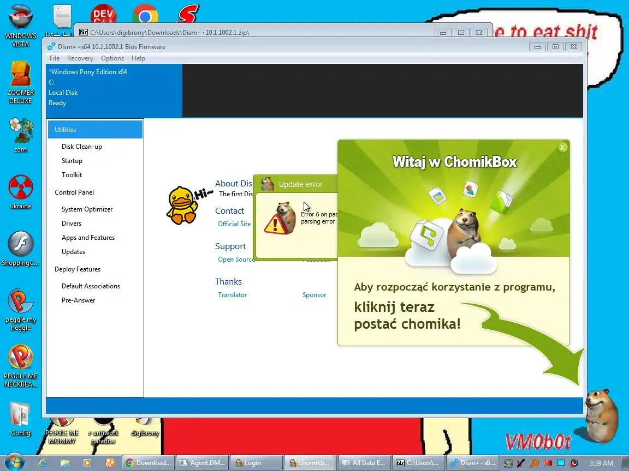Switch to the Agent.DM... taskbar window
The image size is (629, 471).
(x=202, y=463)
